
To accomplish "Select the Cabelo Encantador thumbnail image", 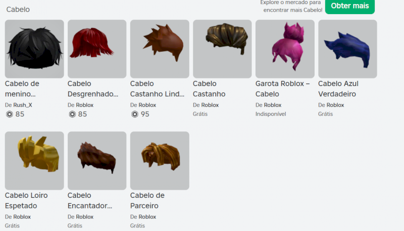I will tap(97, 161).
